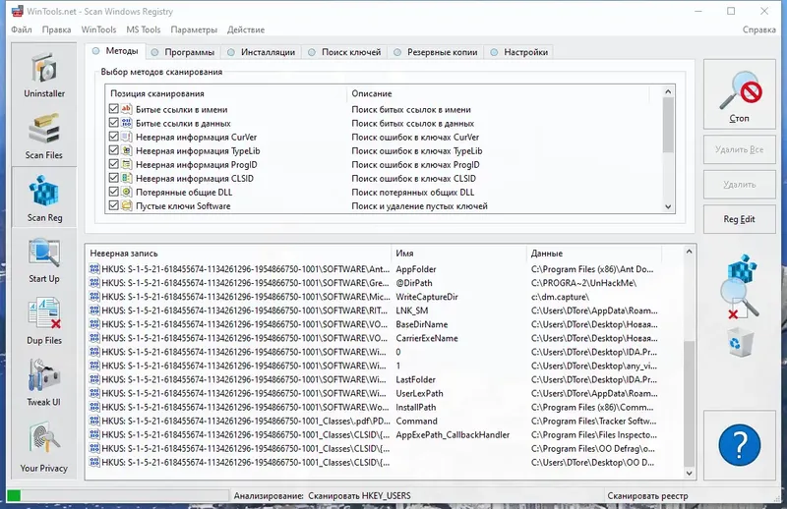Screen dimensions: 787x509
Task: Open the Start Up manager tool
Action: (x=44, y=260)
